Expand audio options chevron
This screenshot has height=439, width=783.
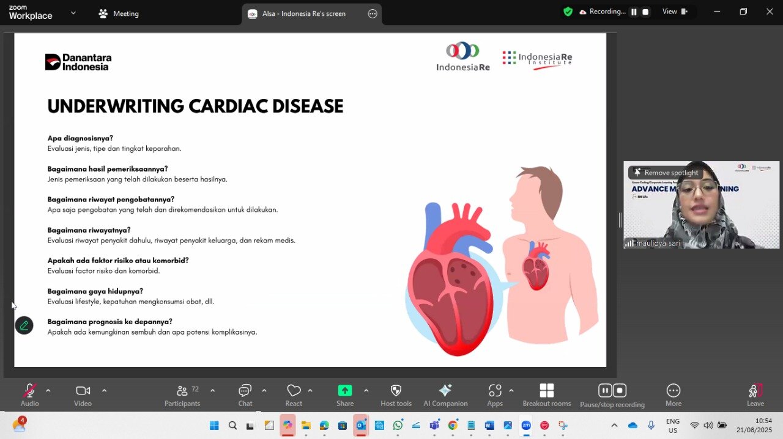pos(48,391)
